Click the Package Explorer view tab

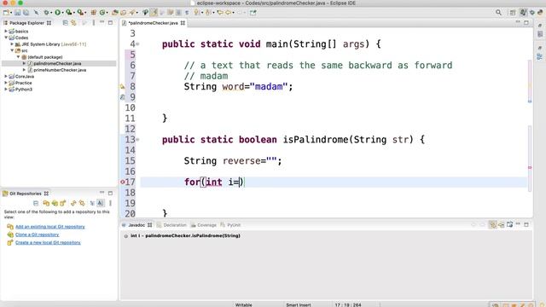26,23
